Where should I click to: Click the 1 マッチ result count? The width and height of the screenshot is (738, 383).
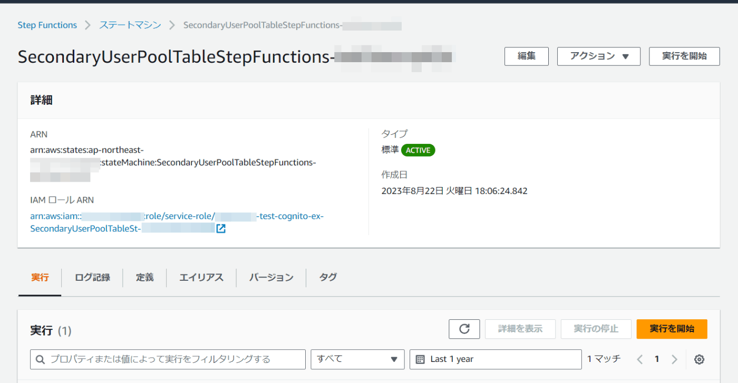click(x=604, y=359)
